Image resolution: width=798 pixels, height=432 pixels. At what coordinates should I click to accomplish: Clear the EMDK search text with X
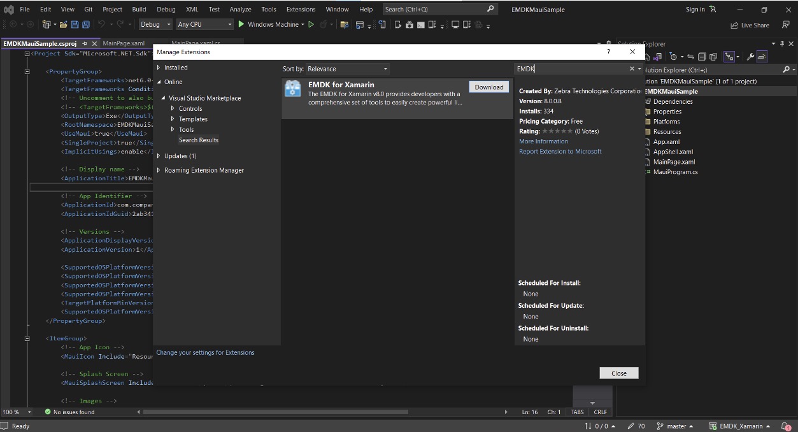tap(632, 69)
